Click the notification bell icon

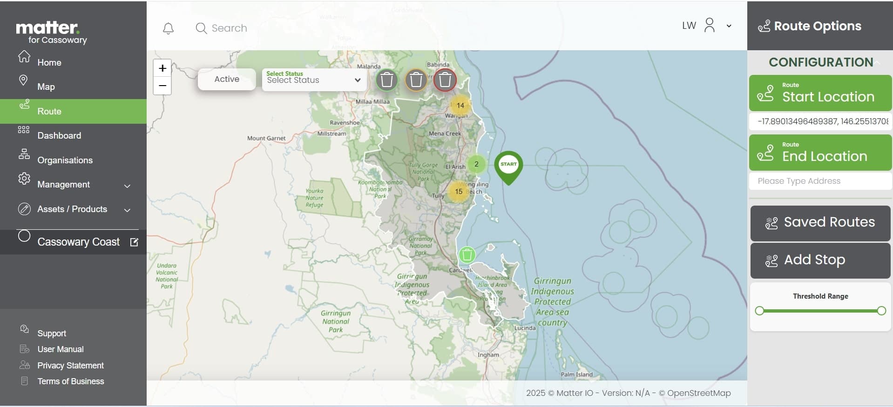point(168,28)
